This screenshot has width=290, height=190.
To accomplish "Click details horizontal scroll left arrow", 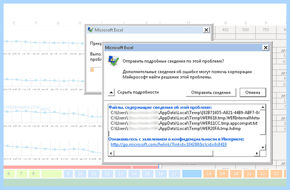I will [x=111, y=153].
